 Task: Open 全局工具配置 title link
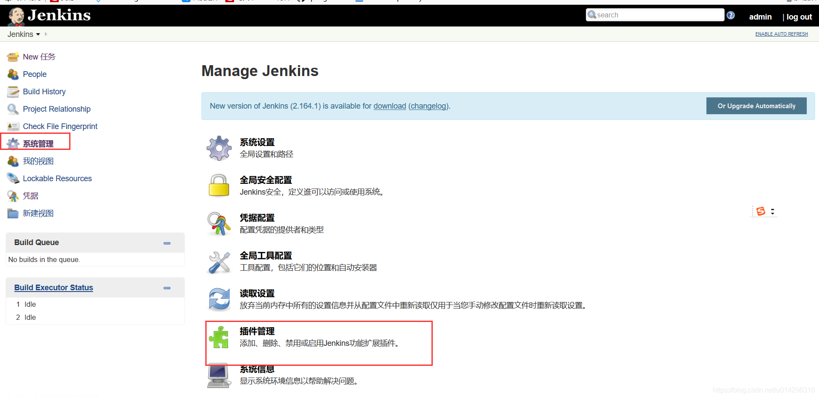click(x=266, y=255)
